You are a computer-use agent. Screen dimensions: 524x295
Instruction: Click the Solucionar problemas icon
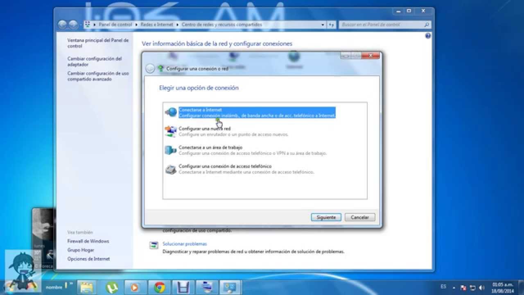[x=154, y=245]
